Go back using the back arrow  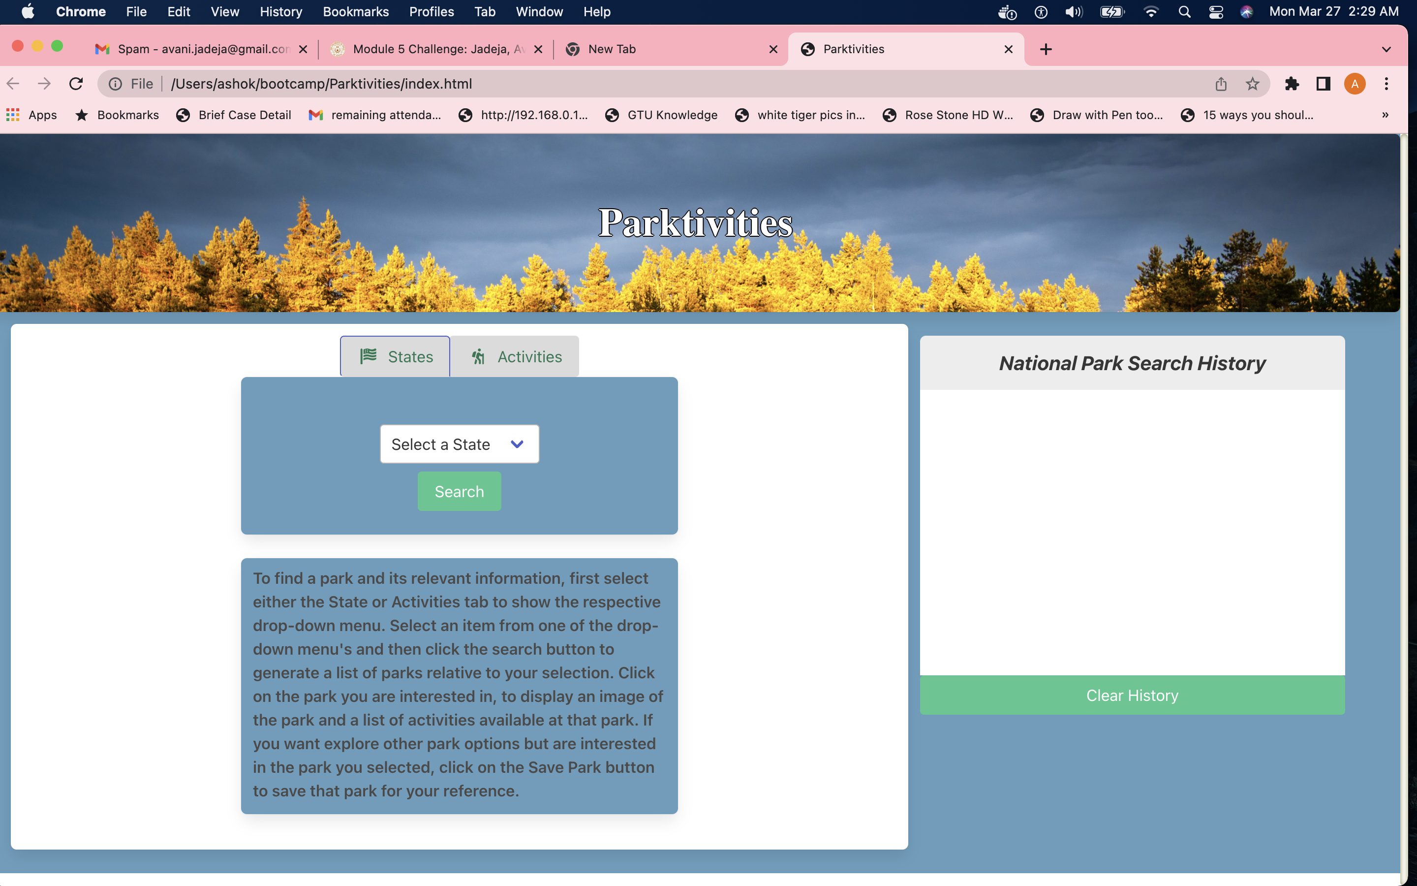13,84
